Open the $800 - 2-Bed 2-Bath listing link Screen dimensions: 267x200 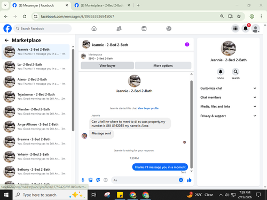(100, 59)
